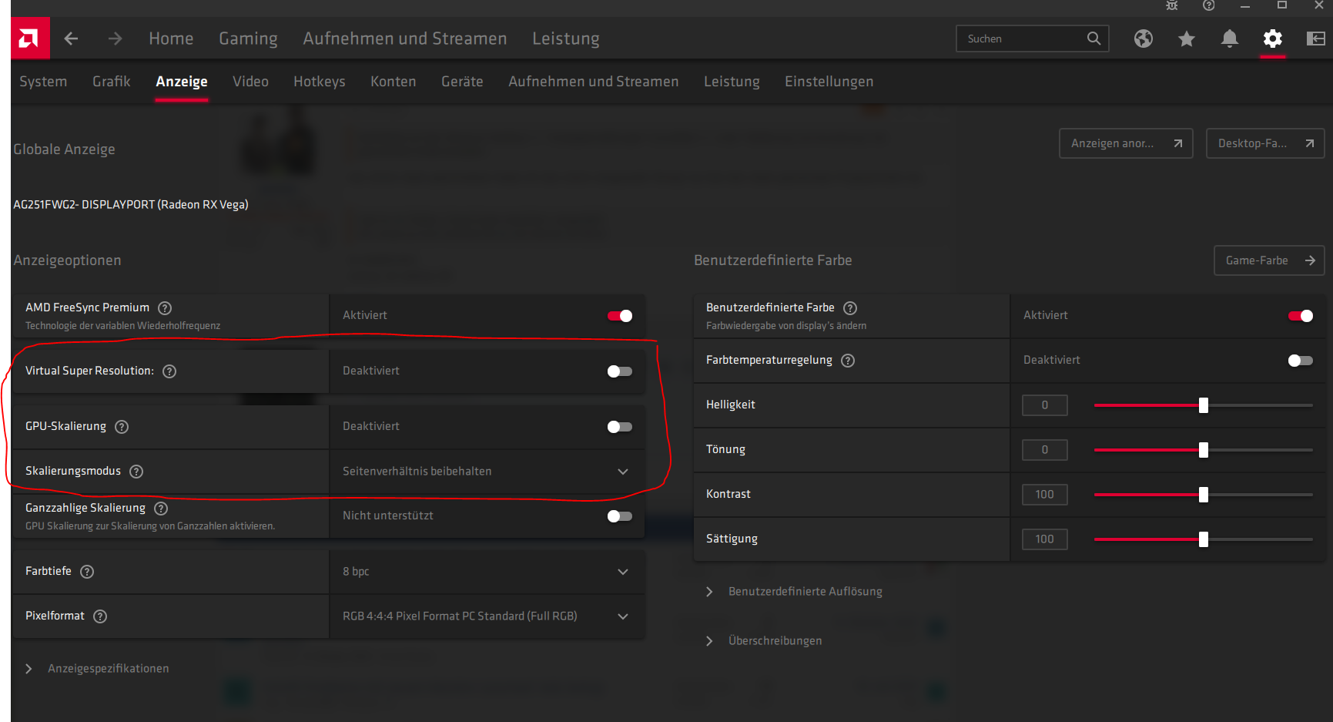This screenshot has width=1333, height=722.
Task: Switch to the Grafik tab
Action: tap(112, 82)
